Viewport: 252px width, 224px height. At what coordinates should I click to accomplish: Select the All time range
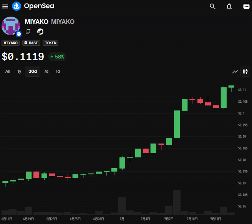(x=8, y=71)
